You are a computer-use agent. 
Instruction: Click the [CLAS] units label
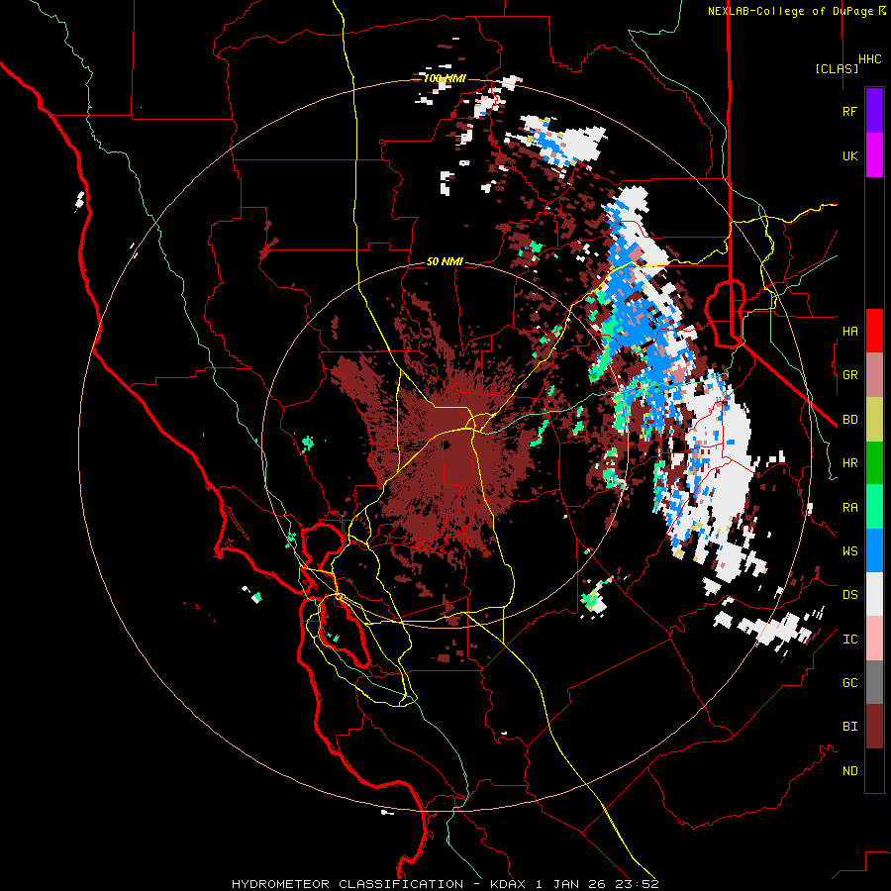point(837,68)
